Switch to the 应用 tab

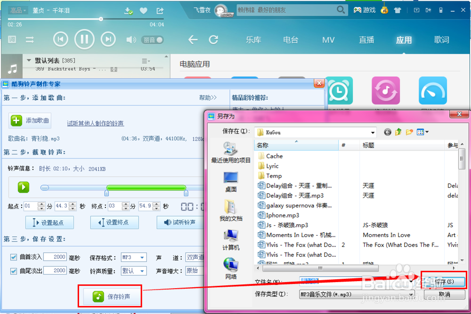[404, 40]
